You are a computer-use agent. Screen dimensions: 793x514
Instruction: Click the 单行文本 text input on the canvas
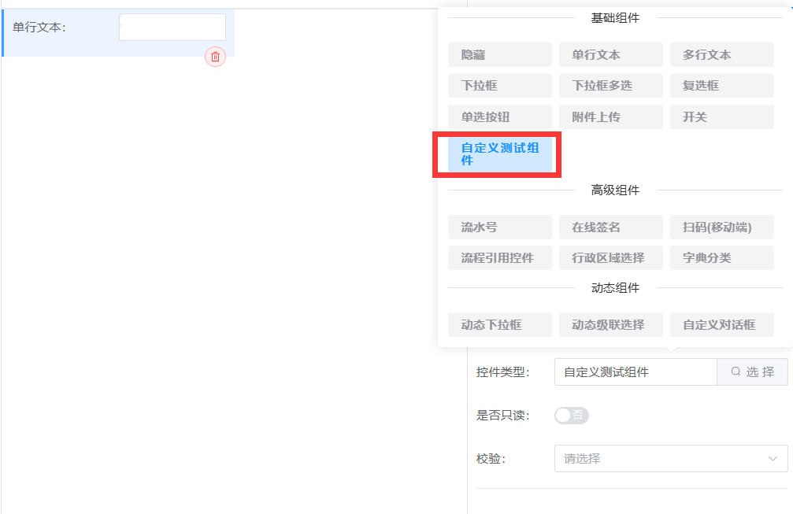172,28
